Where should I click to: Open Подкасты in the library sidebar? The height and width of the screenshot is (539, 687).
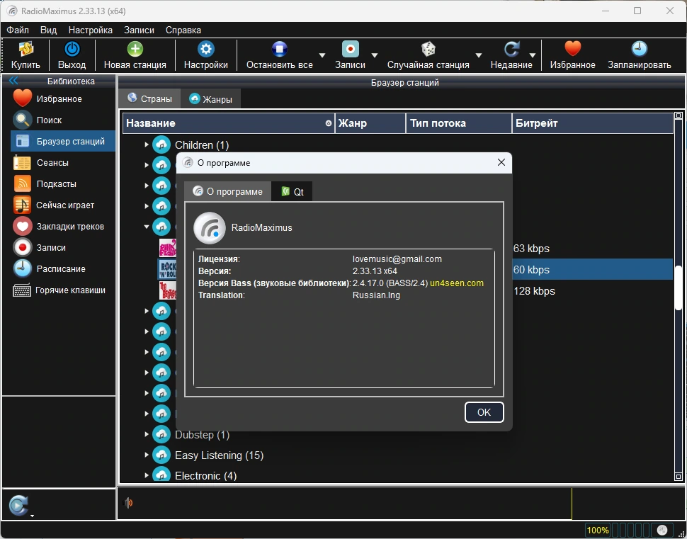point(56,183)
